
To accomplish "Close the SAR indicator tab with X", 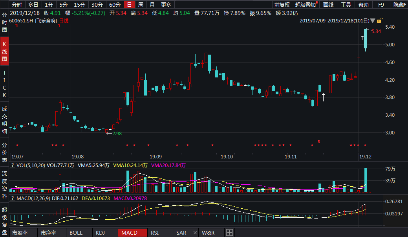I will point(195,233).
